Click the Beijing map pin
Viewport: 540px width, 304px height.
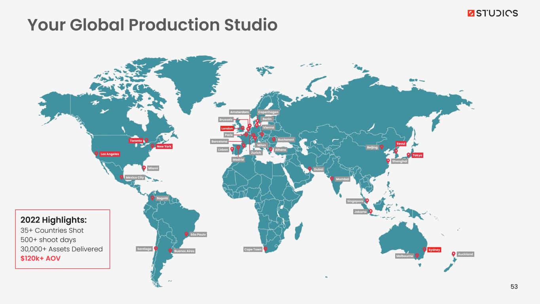click(382, 147)
